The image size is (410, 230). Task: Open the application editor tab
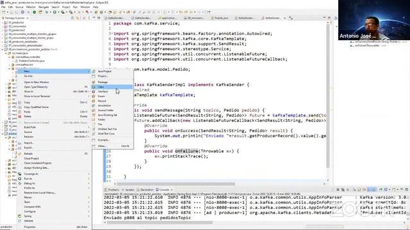(167, 18)
